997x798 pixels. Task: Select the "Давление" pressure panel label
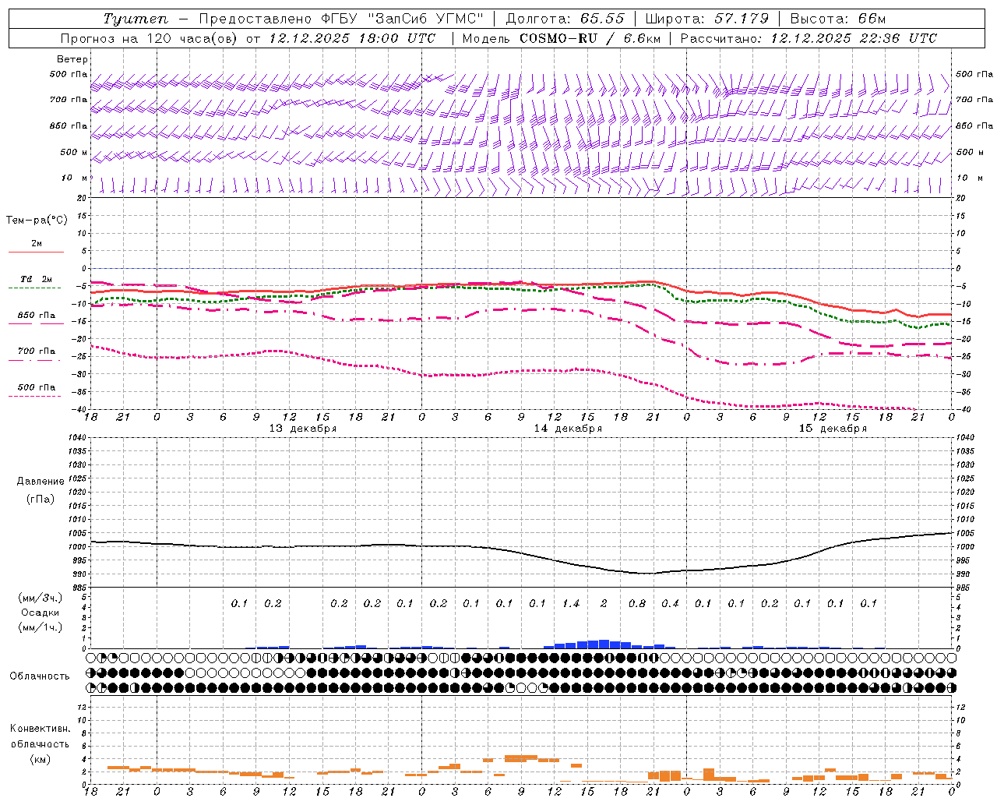point(41,482)
